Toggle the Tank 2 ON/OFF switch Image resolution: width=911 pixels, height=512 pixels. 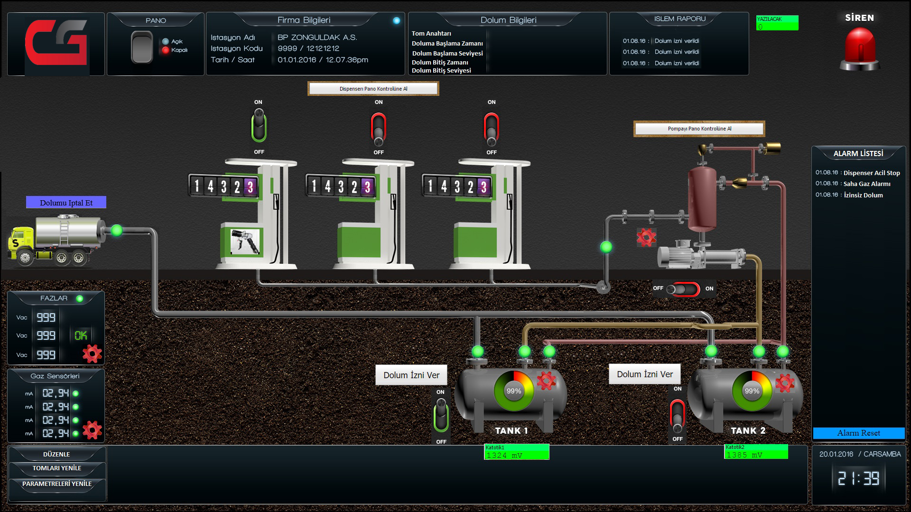pyautogui.click(x=677, y=414)
